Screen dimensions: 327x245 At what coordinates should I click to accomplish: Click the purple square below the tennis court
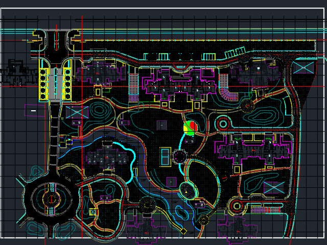coord(172,182)
